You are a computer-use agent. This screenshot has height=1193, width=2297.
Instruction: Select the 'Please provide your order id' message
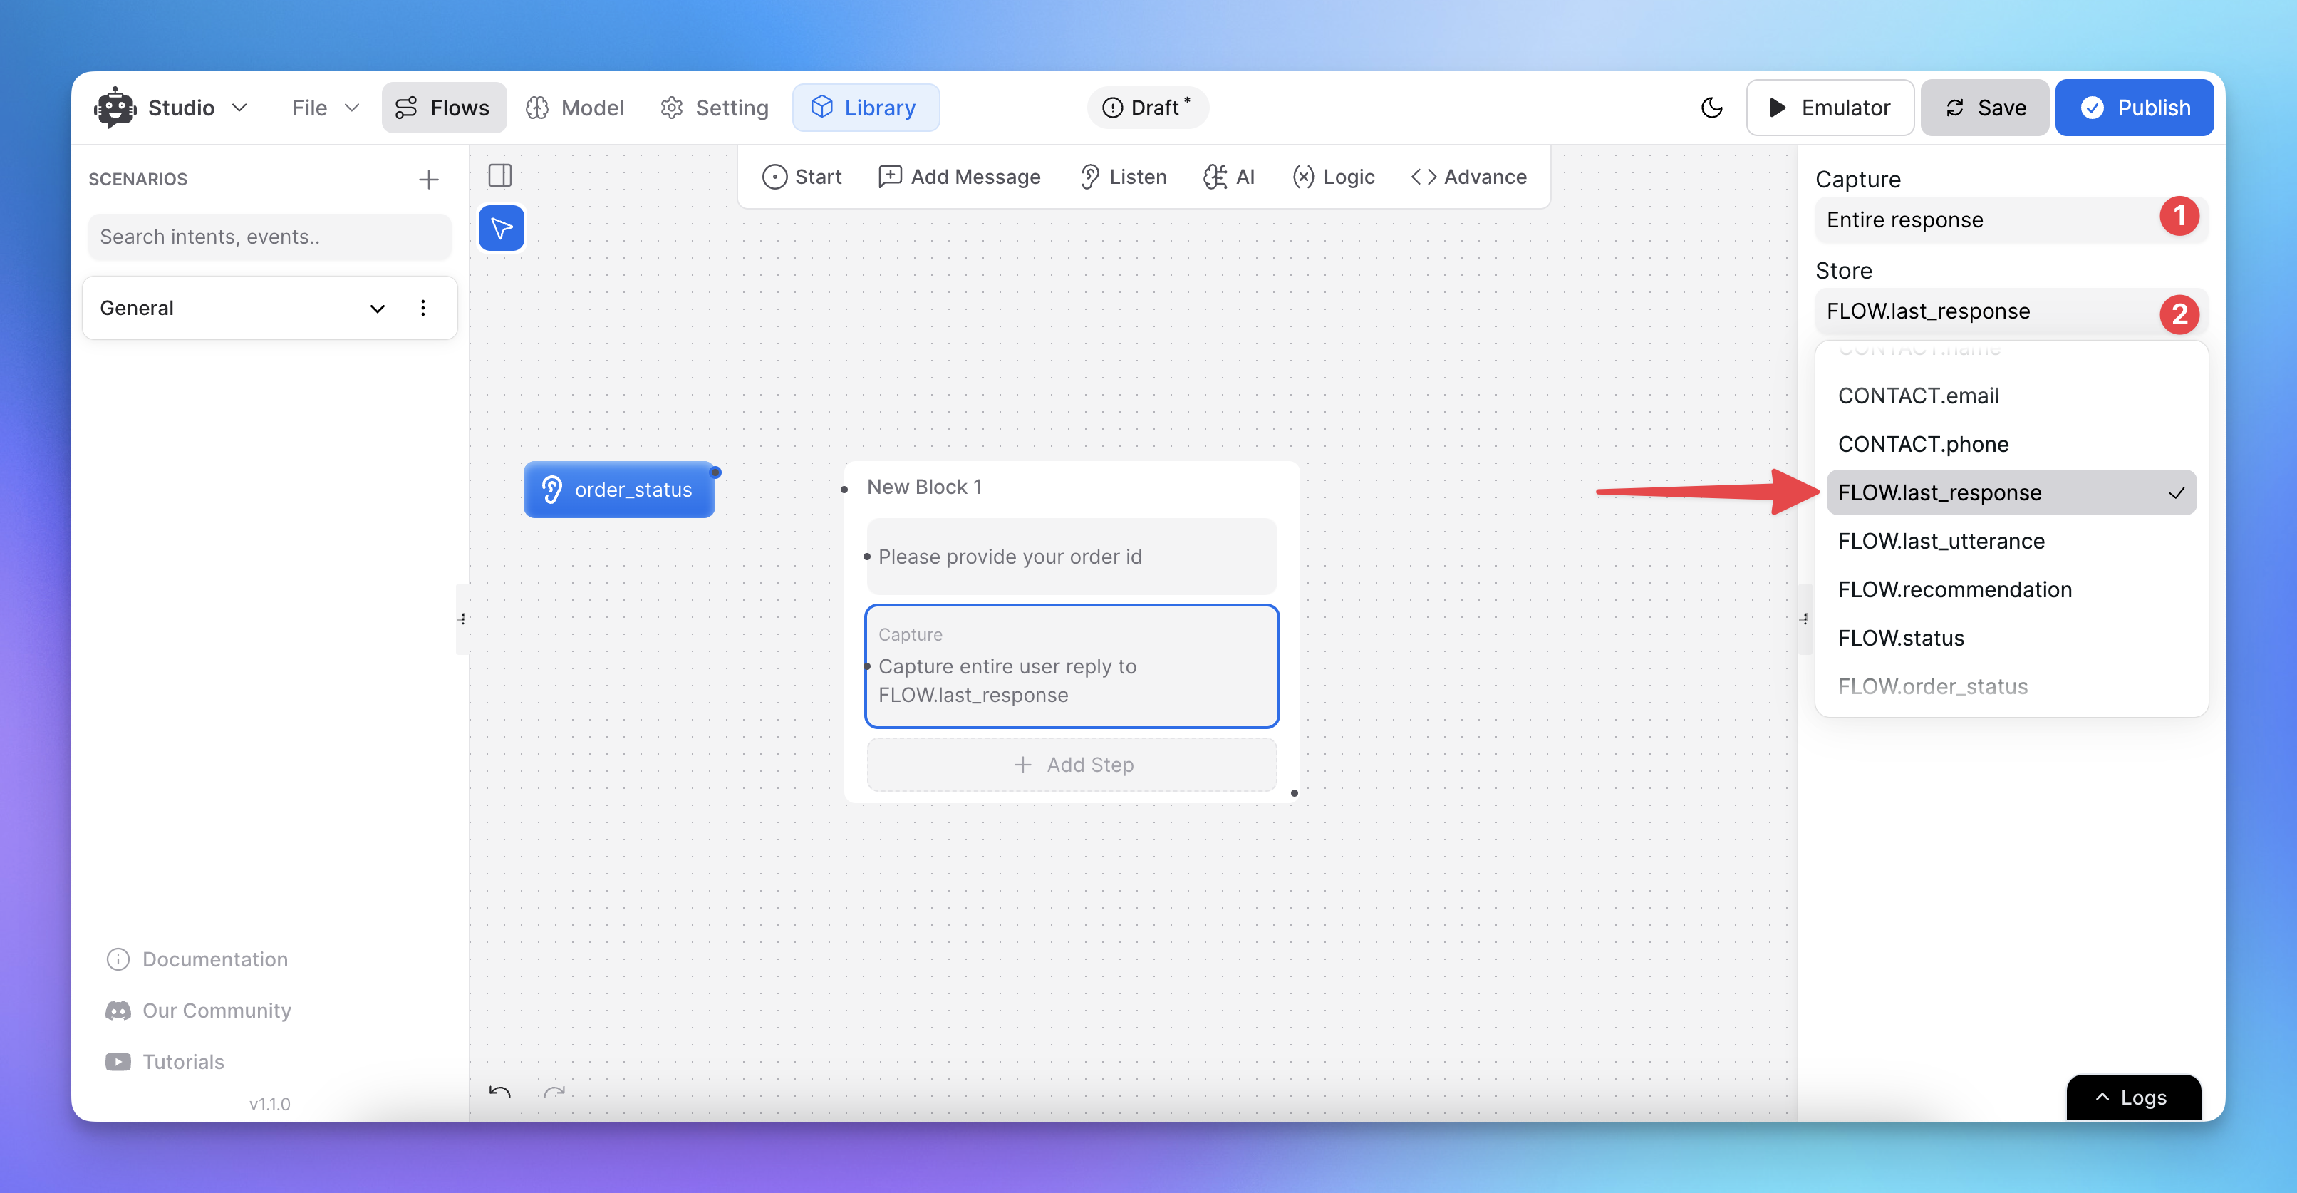point(1072,557)
